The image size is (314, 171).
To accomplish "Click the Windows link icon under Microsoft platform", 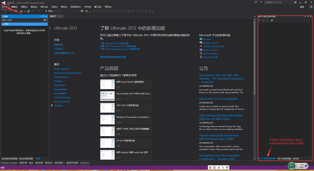I will tap(200, 39).
